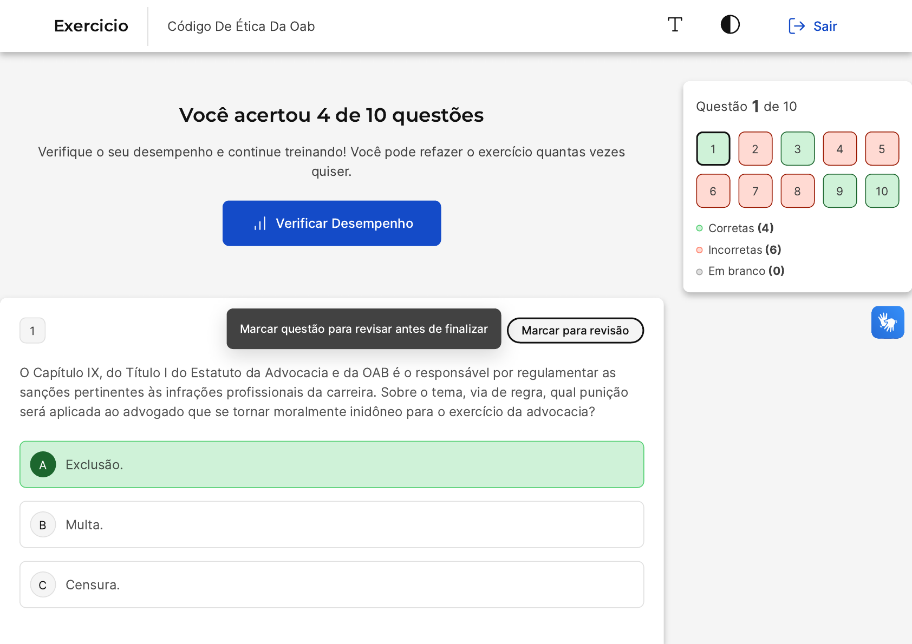The height and width of the screenshot is (644, 912).
Task: Navigate to question 7 box
Action: click(x=755, y=191)
